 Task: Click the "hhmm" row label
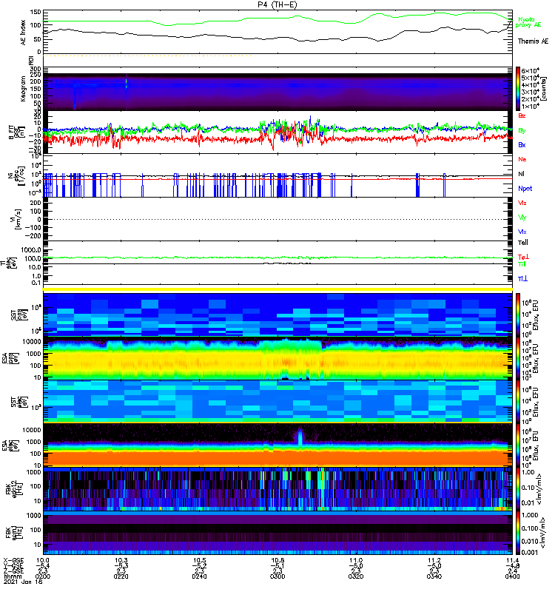pos(11,576)
